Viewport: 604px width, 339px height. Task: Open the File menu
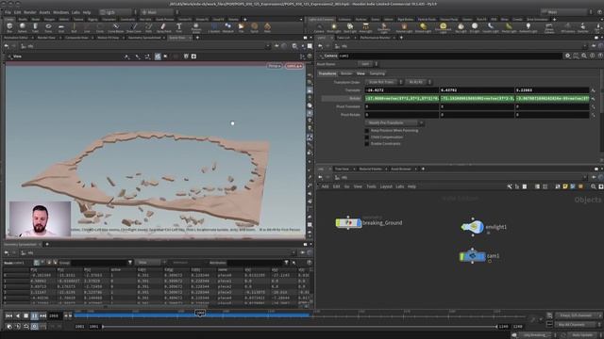click(8, 12)
